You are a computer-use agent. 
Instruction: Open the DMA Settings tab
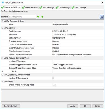63,8
